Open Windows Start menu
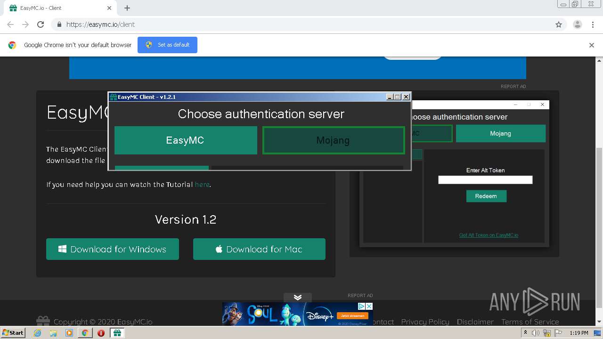The image size is (603, 339). pos(13,332)
